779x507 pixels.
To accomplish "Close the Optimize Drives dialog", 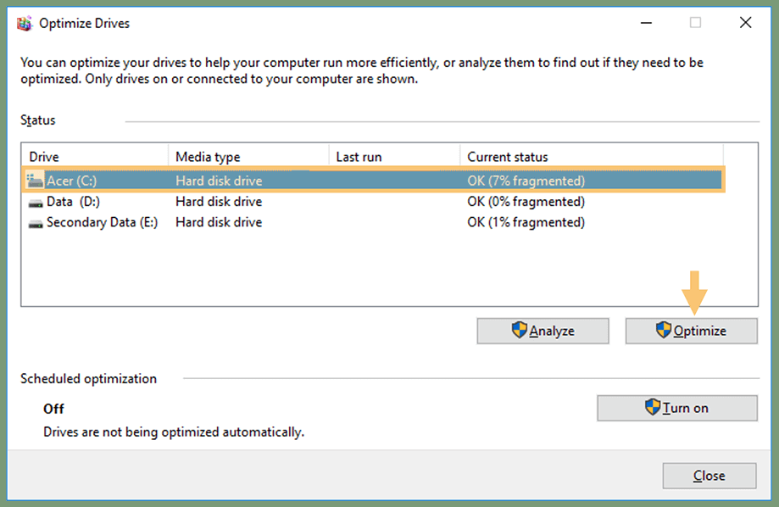I will click(709, 476).
